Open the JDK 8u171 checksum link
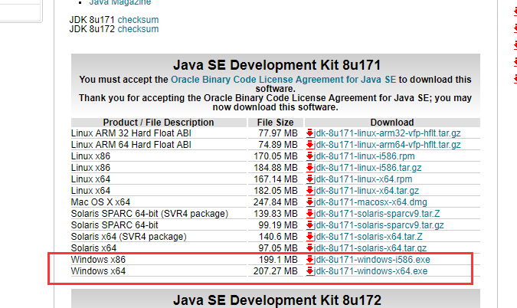The image size is (517, 308). [138, 20]
